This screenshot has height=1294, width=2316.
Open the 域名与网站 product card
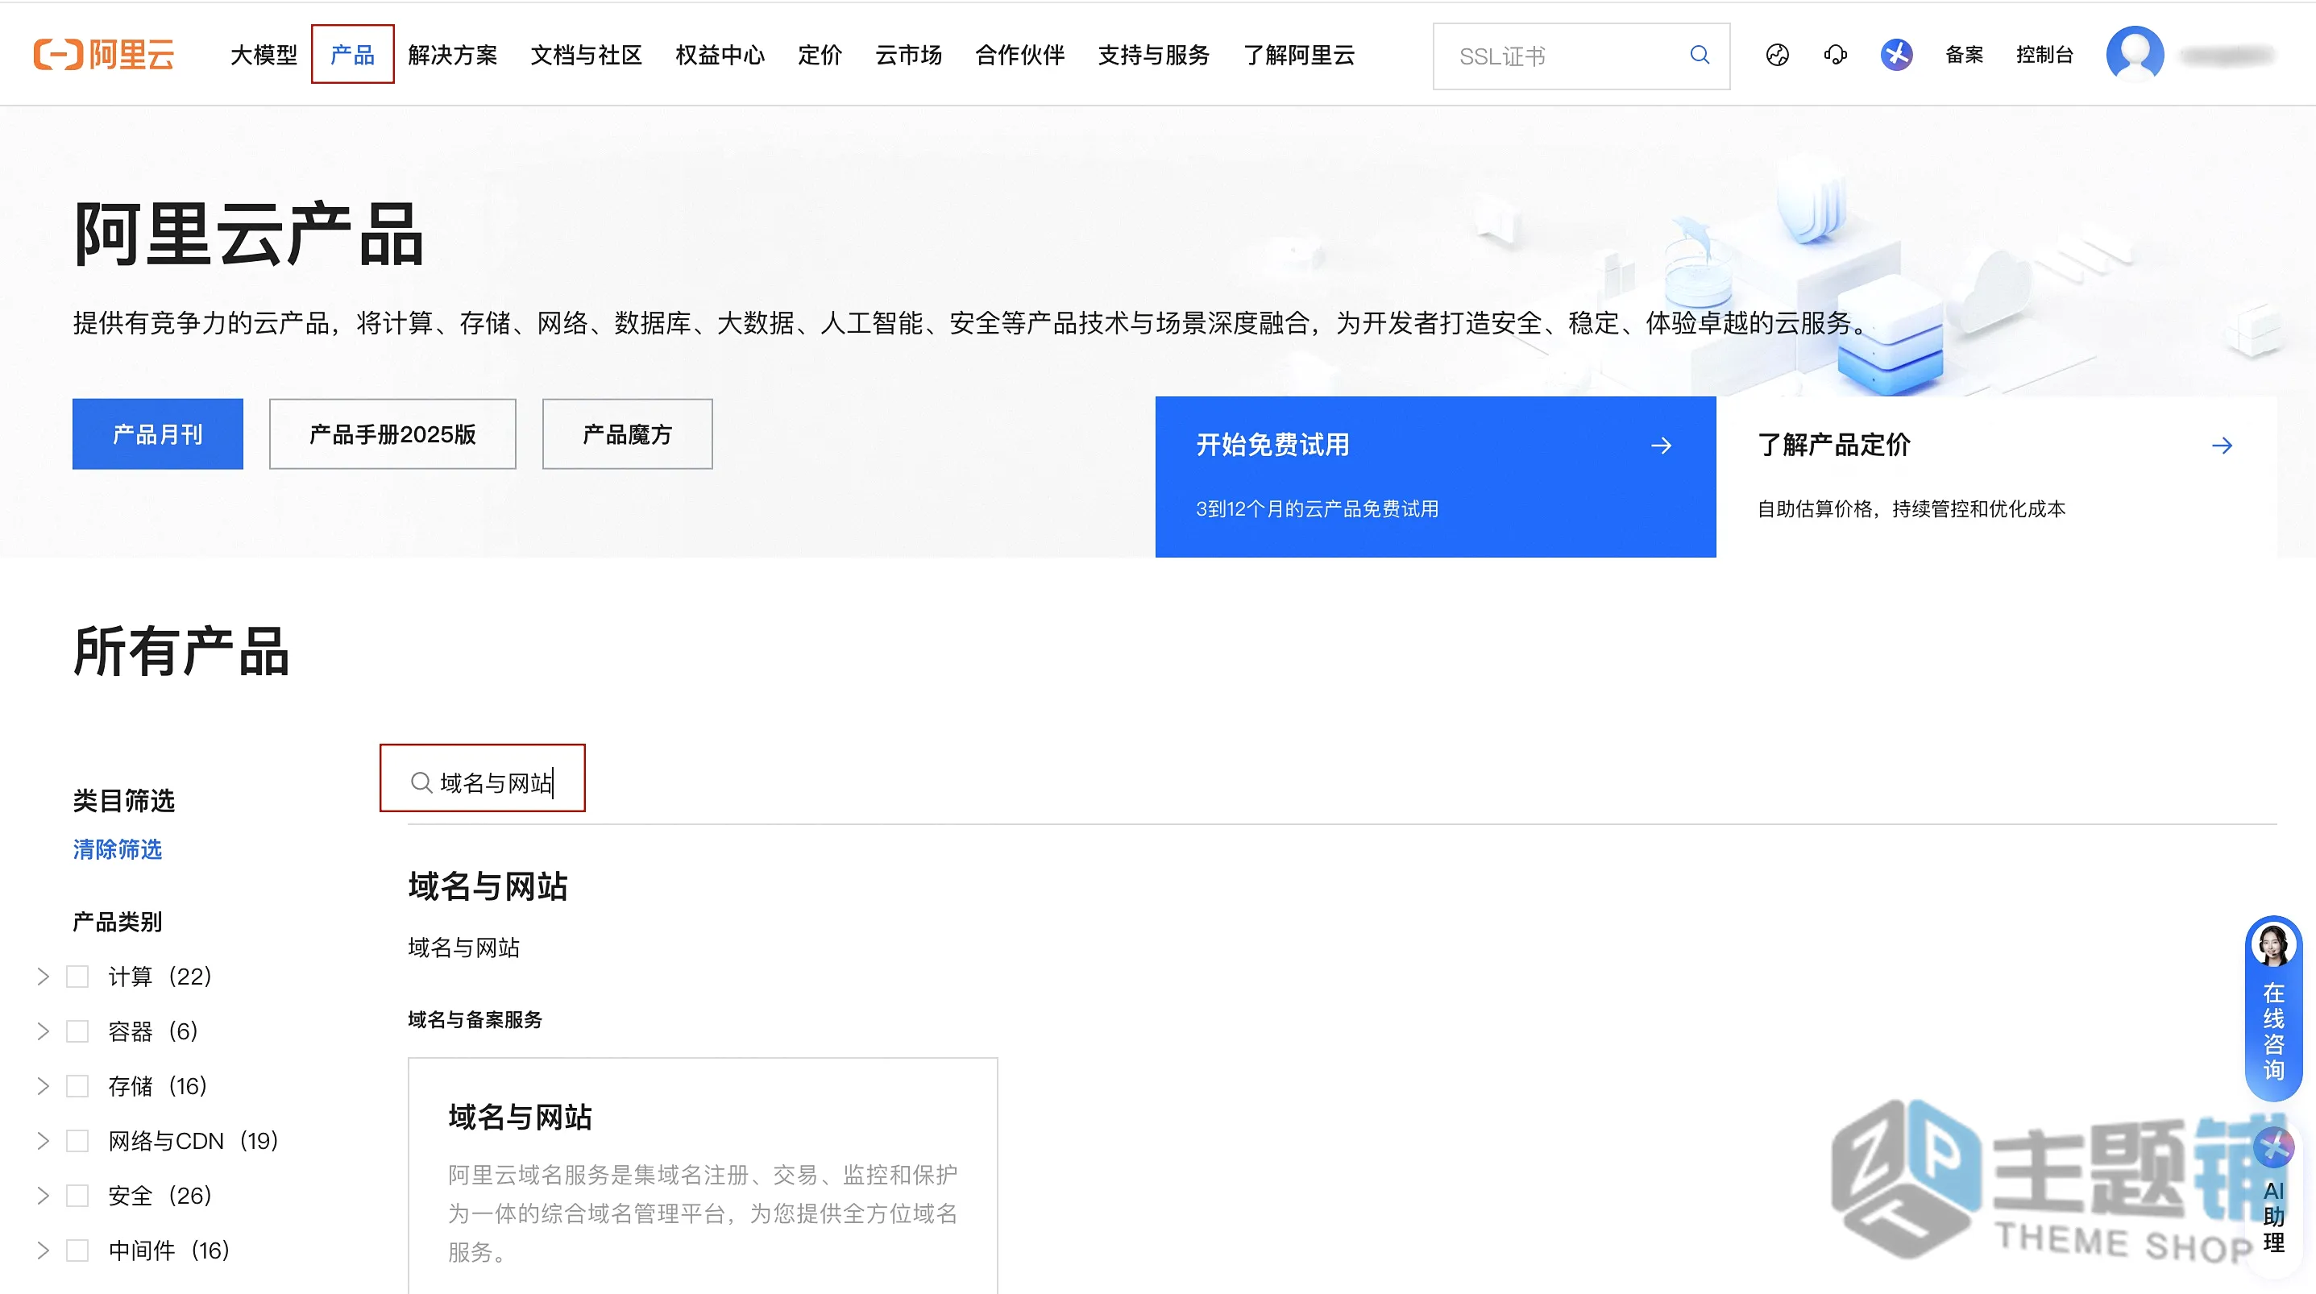(702, 1176)
